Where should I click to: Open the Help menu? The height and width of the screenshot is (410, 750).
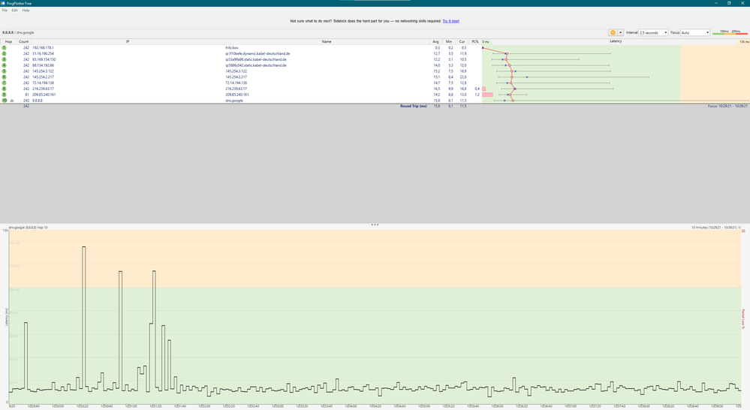(26, 10)
